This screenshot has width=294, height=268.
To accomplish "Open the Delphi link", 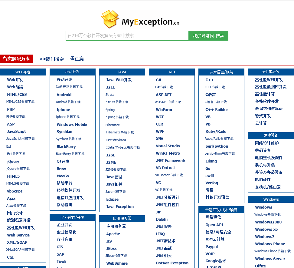I will click(x=162, y=219).
